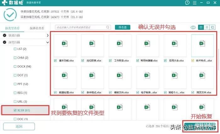Click Excel icon of 条件格式.xlsx
The width and height of the screenshot is (220, 134).
click(x=92, y=75)
